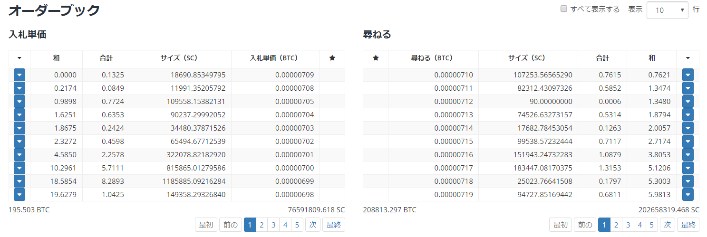
Task: Open blue arrow menu for ask 0.00000710
Action: click(688, 75)
